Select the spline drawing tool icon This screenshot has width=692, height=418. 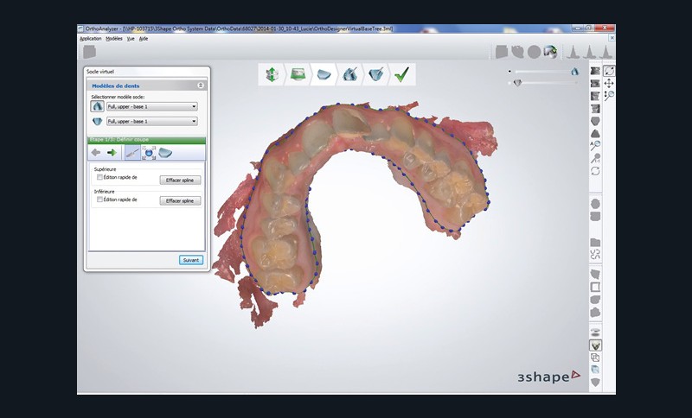(x=131, y=153)
